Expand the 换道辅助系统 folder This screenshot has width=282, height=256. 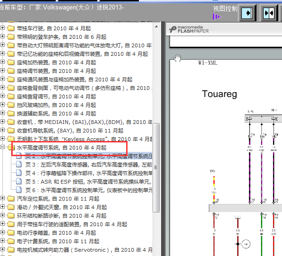click(x=2, y=113)
